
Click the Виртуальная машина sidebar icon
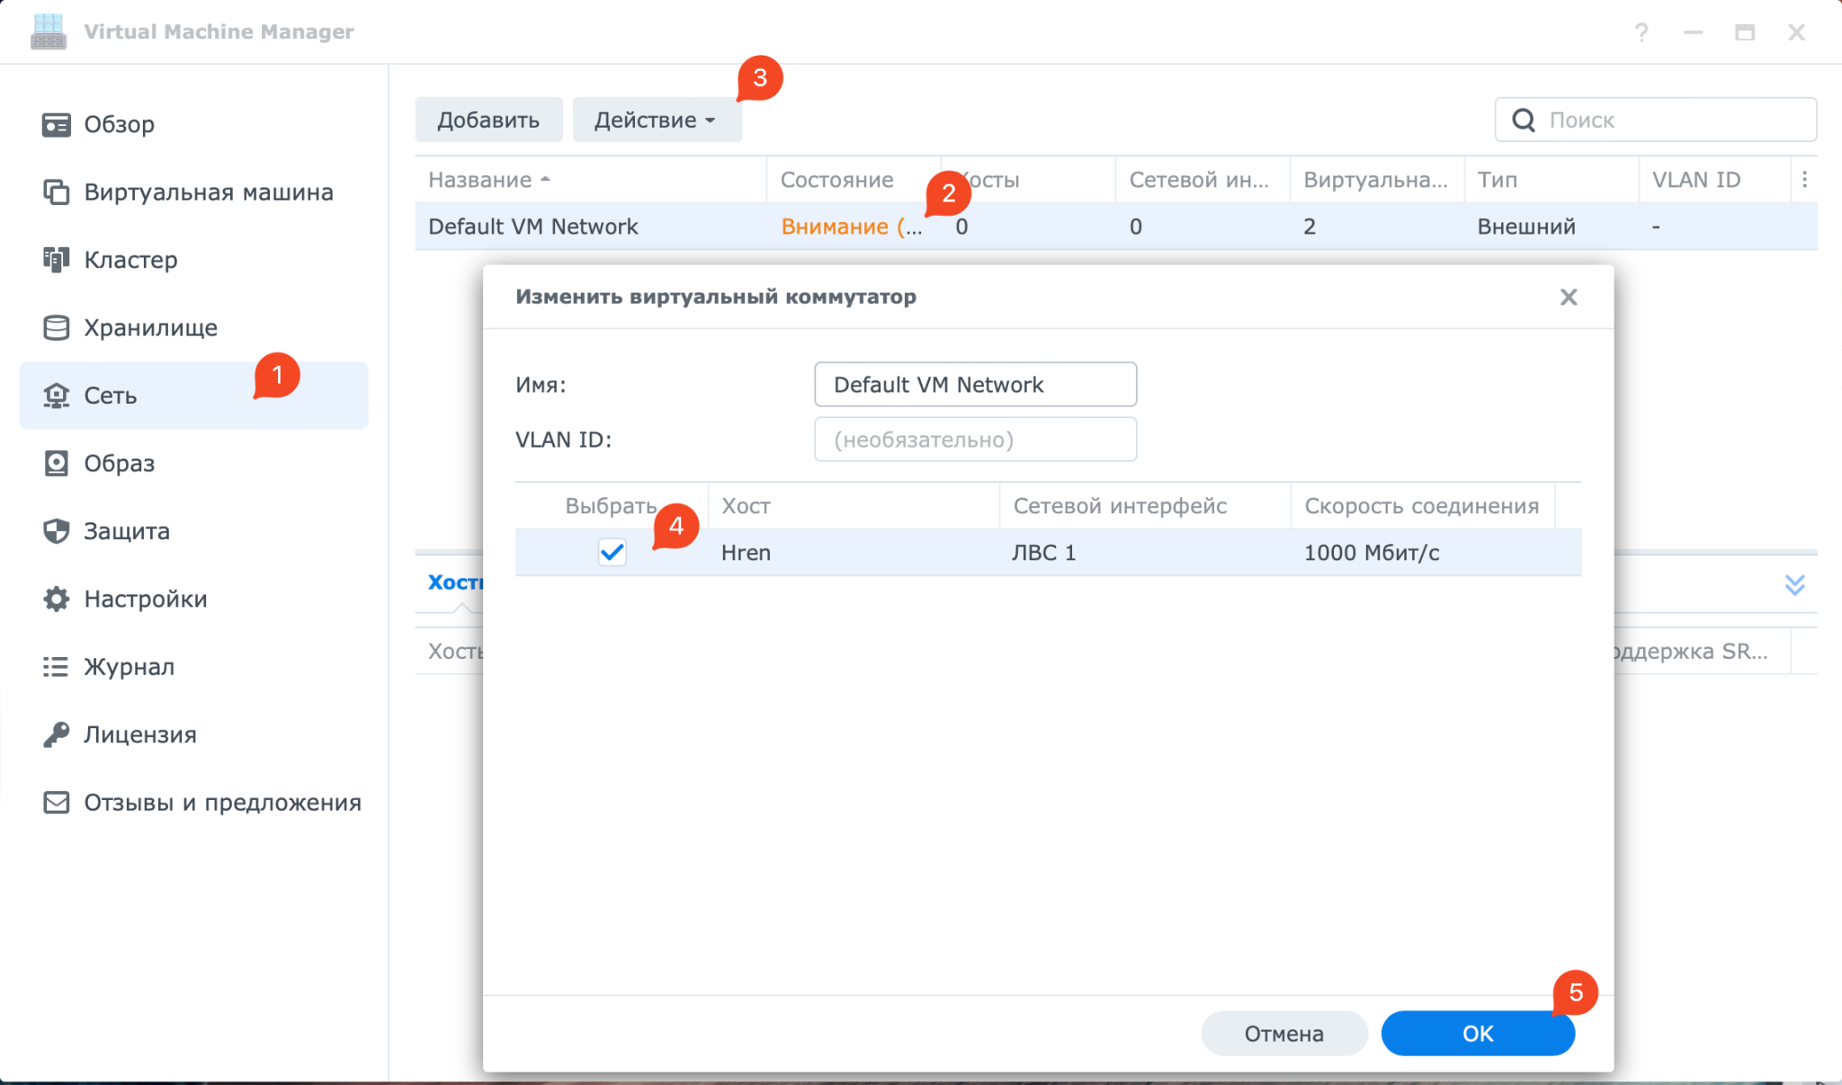[x=56, y=191]
